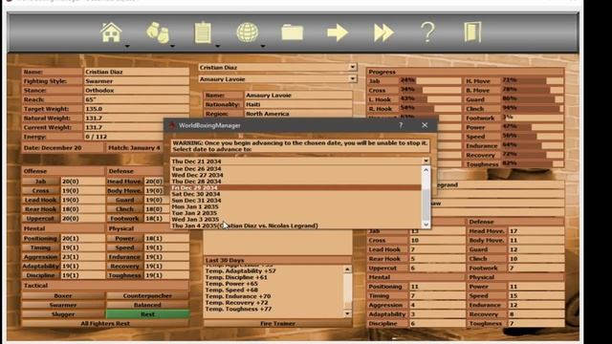Click the dialog help question mark
Screen dimensions: 612x344
click(401, 125)
